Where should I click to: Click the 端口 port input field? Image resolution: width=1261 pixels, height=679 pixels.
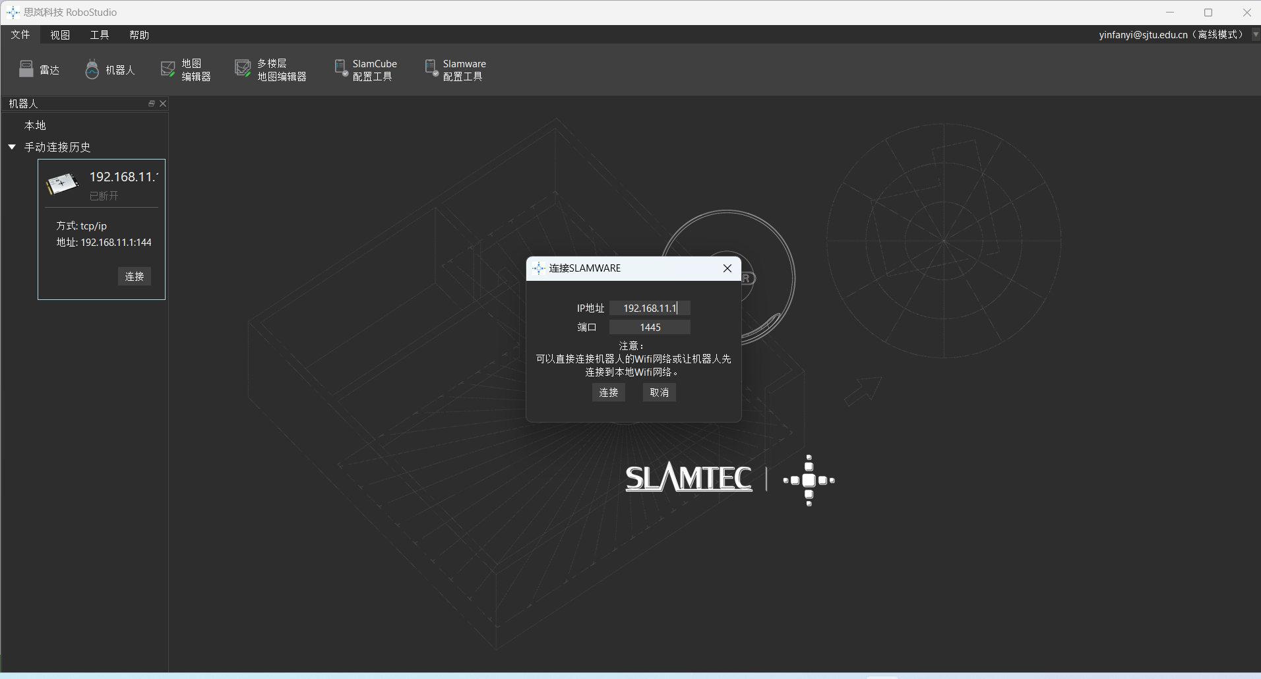[x=650, y=328]
